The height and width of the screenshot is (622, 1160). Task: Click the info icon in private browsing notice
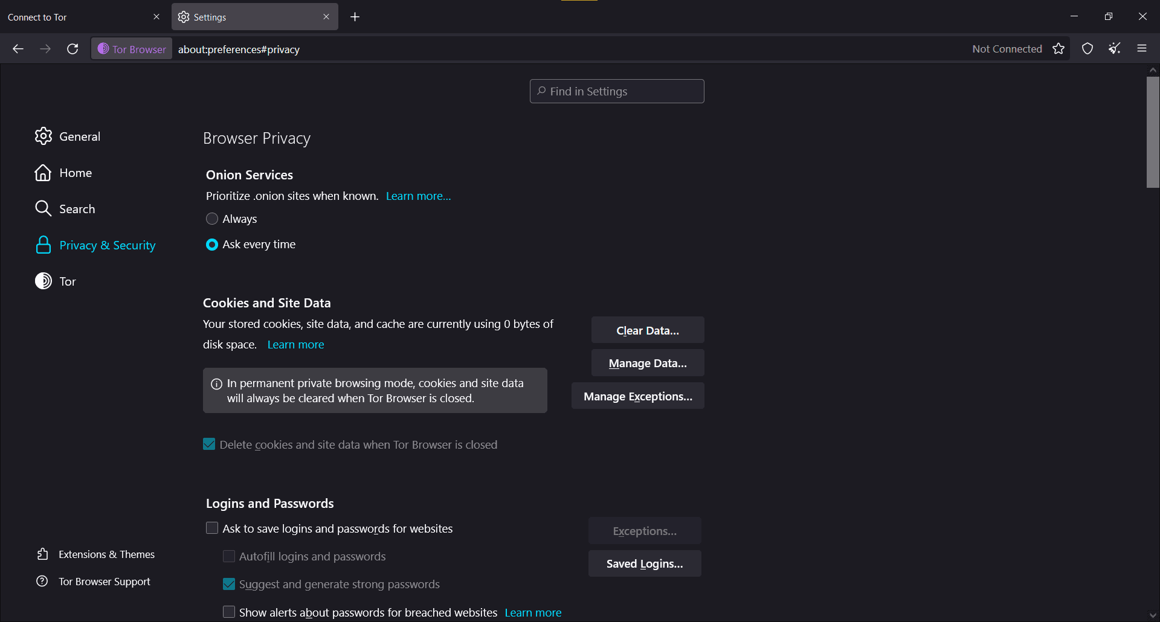pos(216,384)
